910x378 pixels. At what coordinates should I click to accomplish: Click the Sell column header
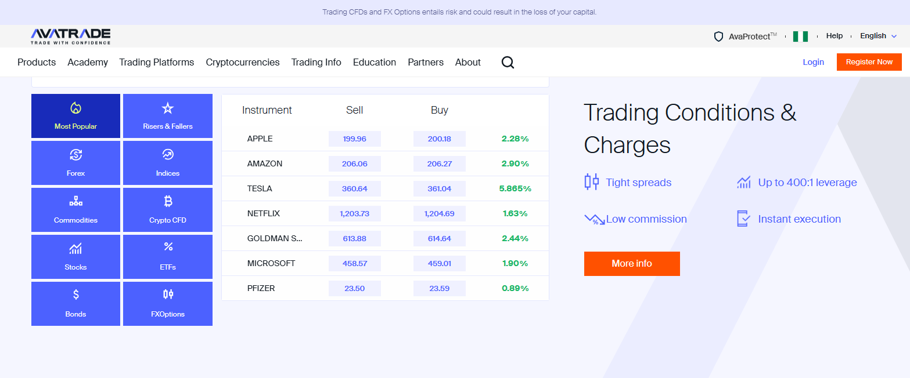[355, 110]
